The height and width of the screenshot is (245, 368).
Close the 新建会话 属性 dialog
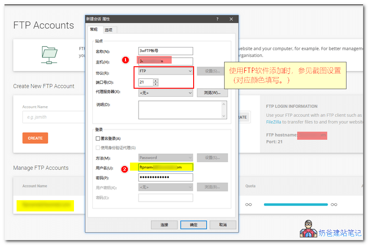(231, 19)
